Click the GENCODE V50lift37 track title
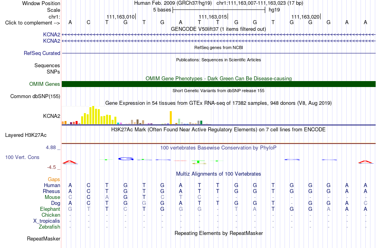Screen dimensions: 376x248 coord(218,29)
